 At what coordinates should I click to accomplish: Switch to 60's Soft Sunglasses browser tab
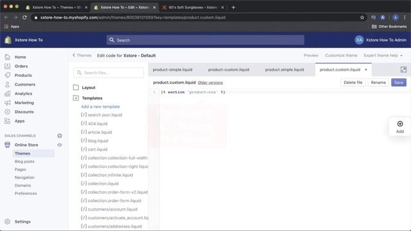(x=193, y=7)
